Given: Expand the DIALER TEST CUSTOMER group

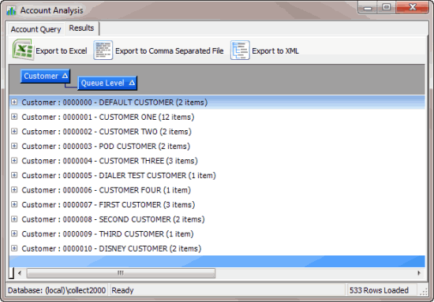Looking at the screenshot, I should [14, 175].
